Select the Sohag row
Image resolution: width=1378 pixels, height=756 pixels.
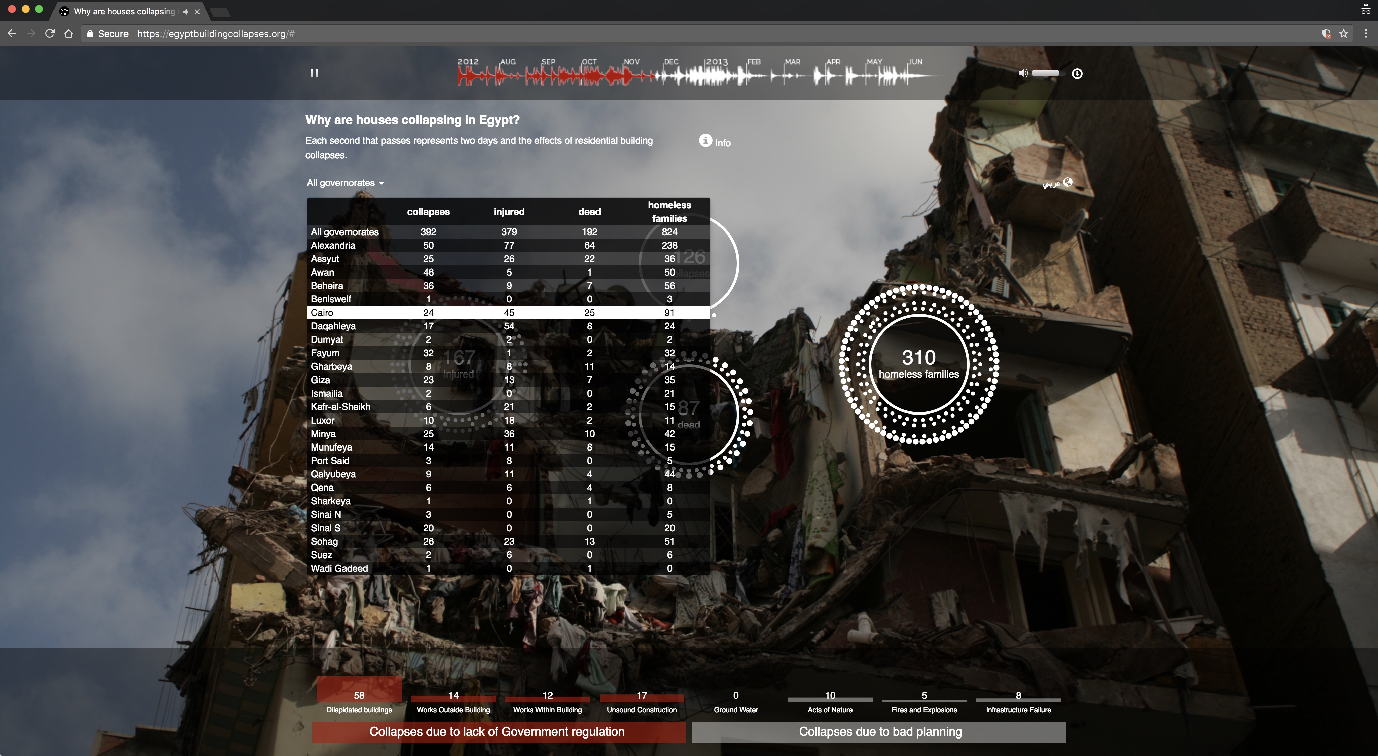pos(508,541)
